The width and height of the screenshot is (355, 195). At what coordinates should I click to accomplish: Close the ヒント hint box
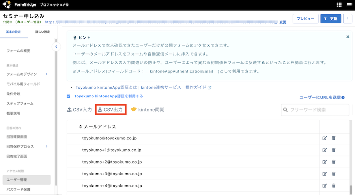348,37
